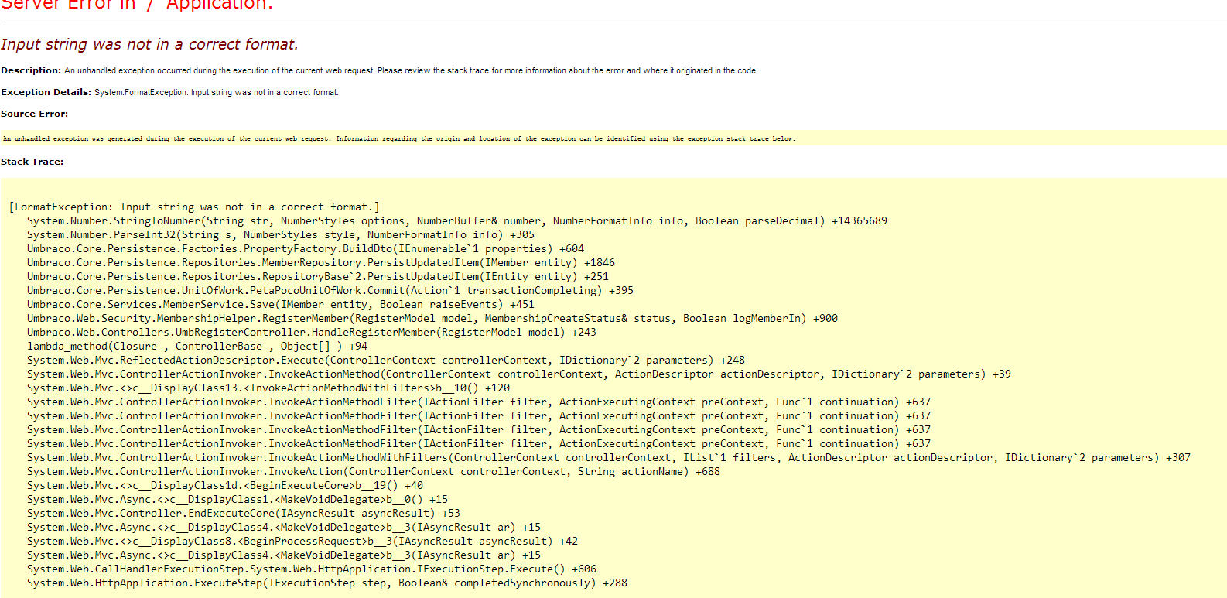Click the InvokeActionMethodWithFilters +307 stack line
Screen dimensions: 1227x598
coord(609,457)
